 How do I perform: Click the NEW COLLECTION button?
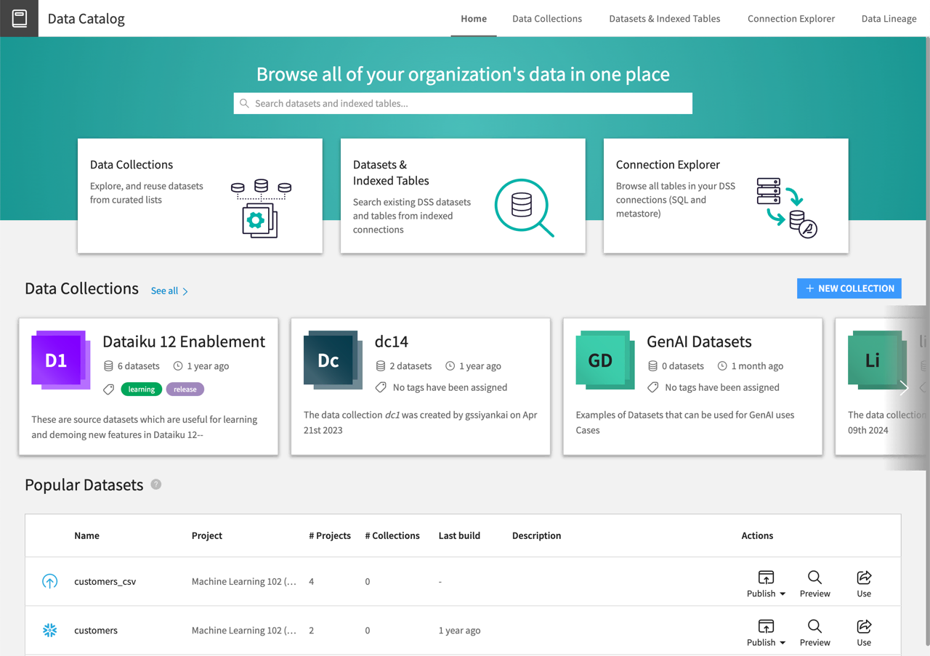pyautogui.click(x=849, y=288)
